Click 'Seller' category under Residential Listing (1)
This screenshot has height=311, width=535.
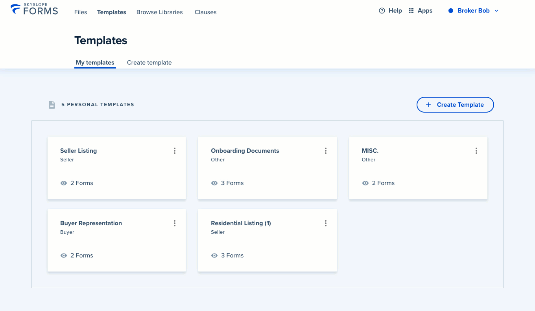point(218,232)
